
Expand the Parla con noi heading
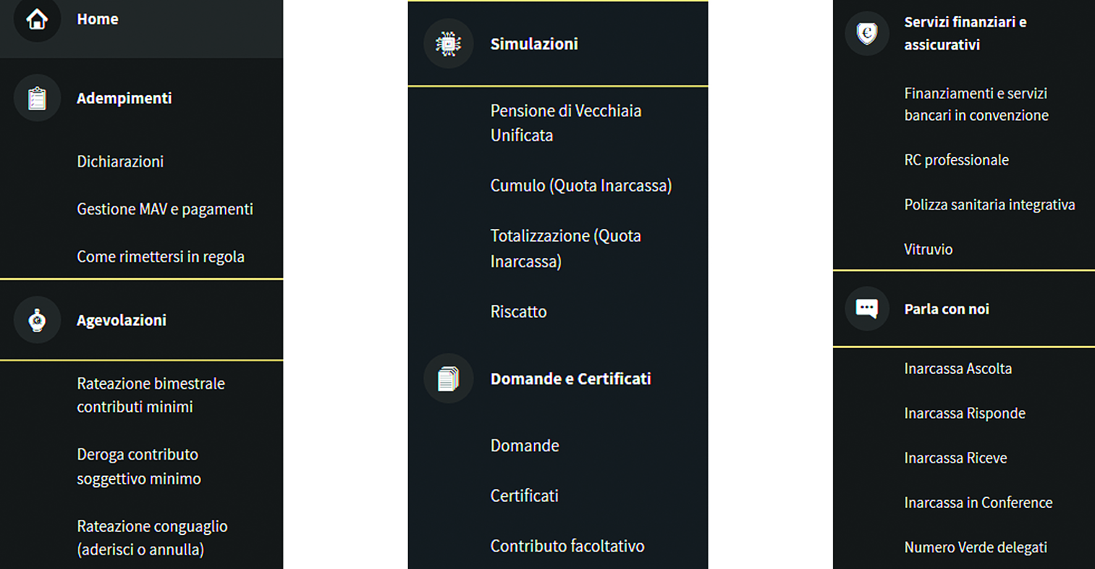click(x=964, y=309)
